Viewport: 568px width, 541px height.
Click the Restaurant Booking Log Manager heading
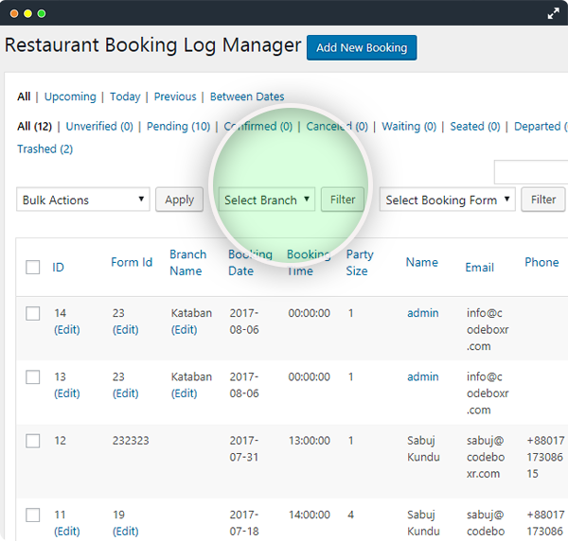(152, 45)
